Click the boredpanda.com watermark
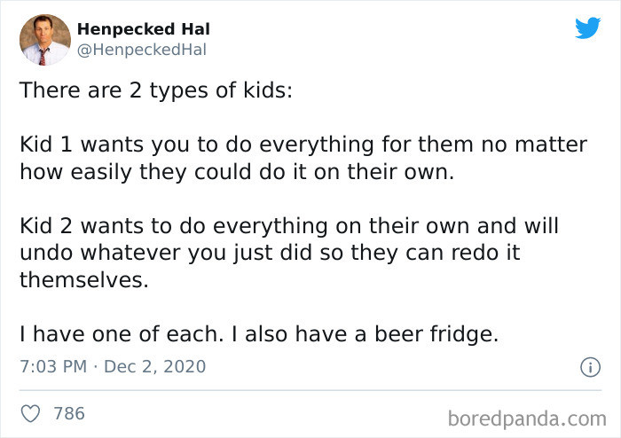The width and height of the screenshot is (621, 438). pyautogui.click(x=527, y=415)
